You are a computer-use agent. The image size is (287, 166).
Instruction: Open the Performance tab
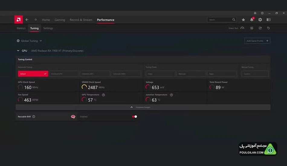(106, 20)
